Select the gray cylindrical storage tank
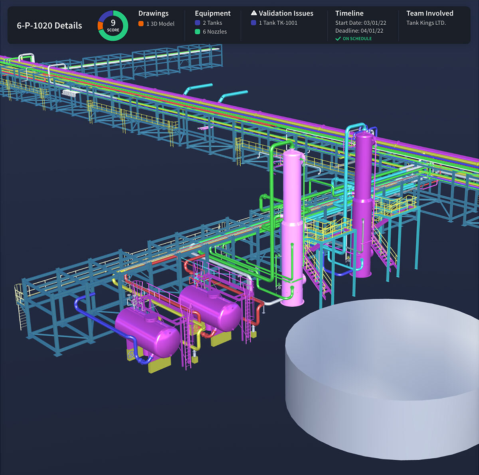This screenshot has height=475, width=479. pyautogui.click(x=379, y=379)
